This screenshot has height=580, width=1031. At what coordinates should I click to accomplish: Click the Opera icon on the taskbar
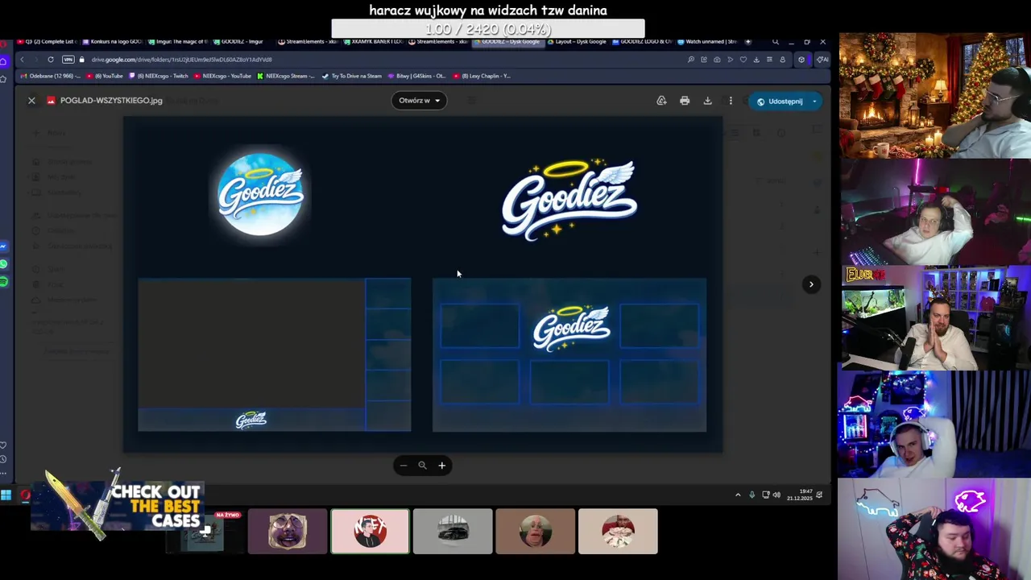click(x=25, y=495)
